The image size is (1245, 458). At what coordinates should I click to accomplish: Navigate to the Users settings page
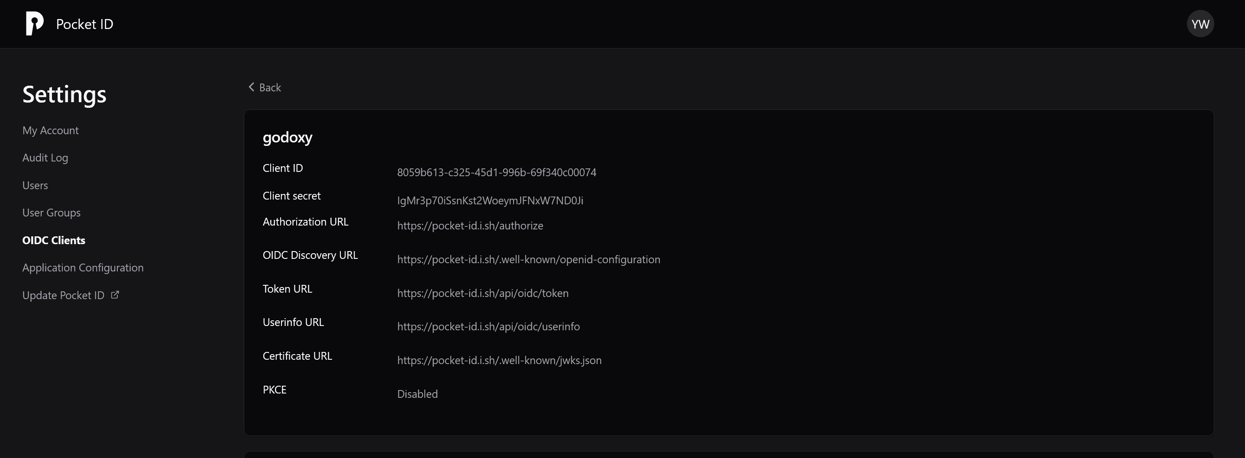[35, 185]
